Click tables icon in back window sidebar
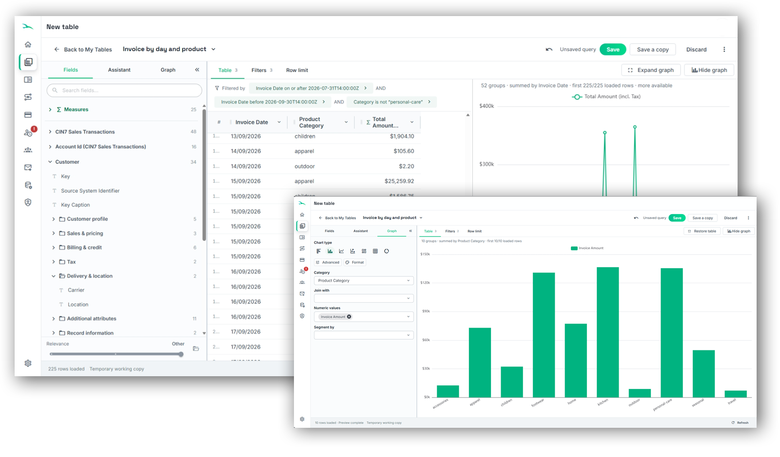The image size is (780, 457). [28, 62]
